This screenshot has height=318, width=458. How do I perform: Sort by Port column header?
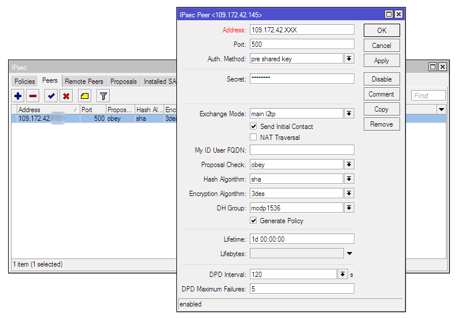coord(93,110)
